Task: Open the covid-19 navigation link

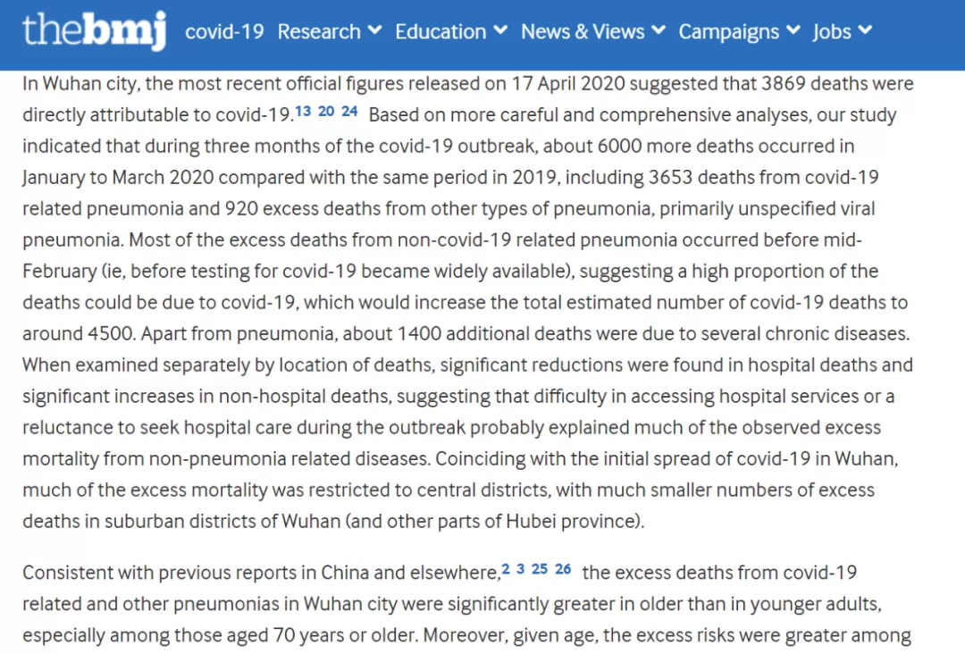Action: [x=224, y=31]
